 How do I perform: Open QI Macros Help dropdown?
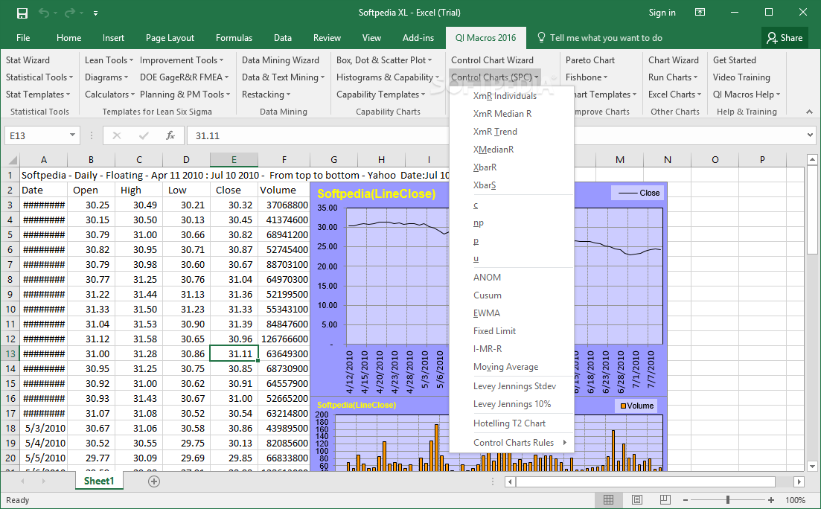click(747, 95)
